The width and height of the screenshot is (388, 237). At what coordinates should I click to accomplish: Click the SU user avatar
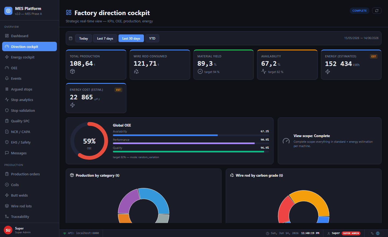click(x=8, y=230)
